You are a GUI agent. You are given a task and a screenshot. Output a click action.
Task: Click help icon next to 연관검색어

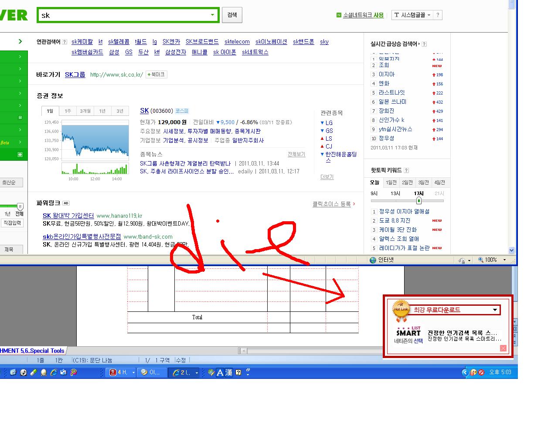65,42
